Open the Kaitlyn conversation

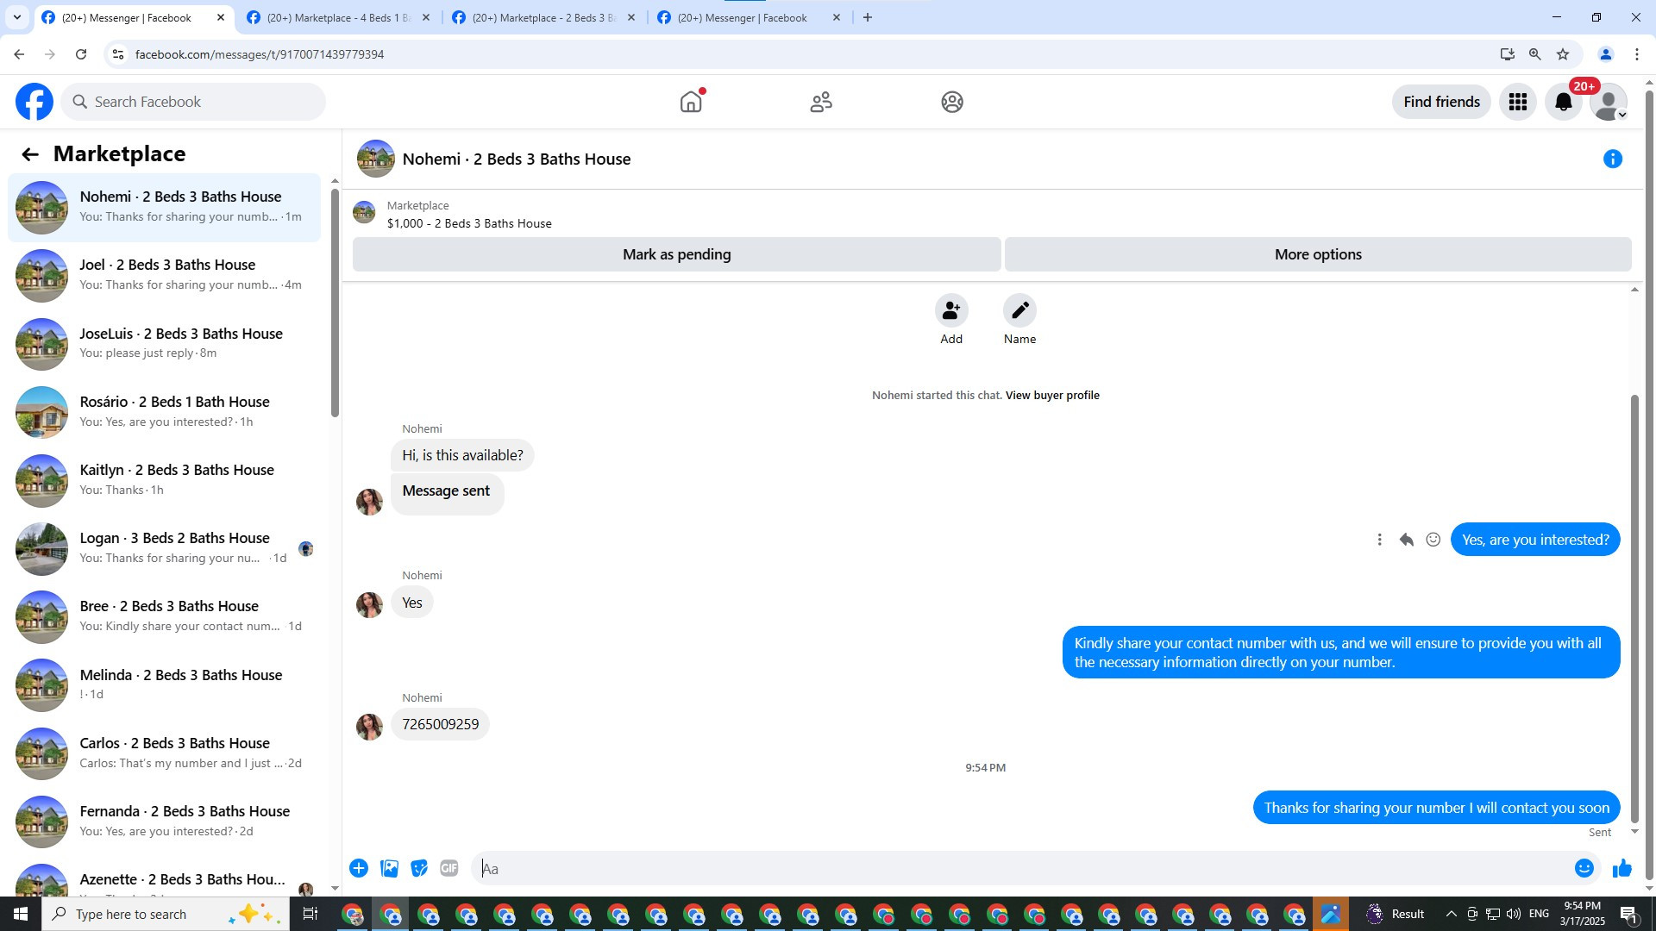pyautogui.click(x=164, y=480)
